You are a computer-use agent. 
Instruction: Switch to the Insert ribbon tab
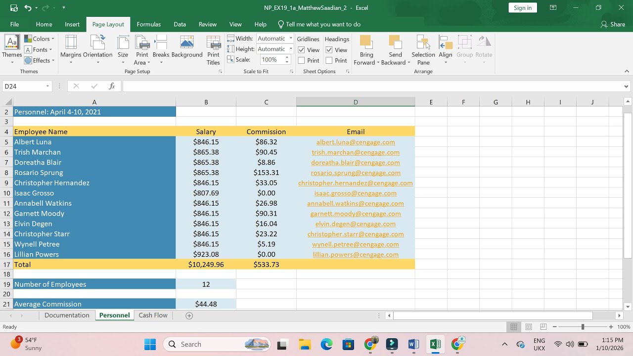72,24
